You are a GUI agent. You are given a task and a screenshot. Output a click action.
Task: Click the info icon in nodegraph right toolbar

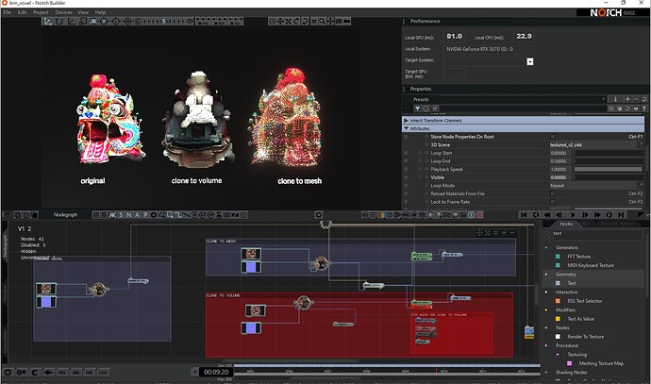point(471,215)
